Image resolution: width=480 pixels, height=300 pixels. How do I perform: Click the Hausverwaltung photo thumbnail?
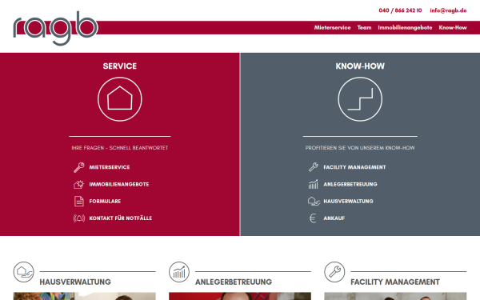(x=85, y=296)
